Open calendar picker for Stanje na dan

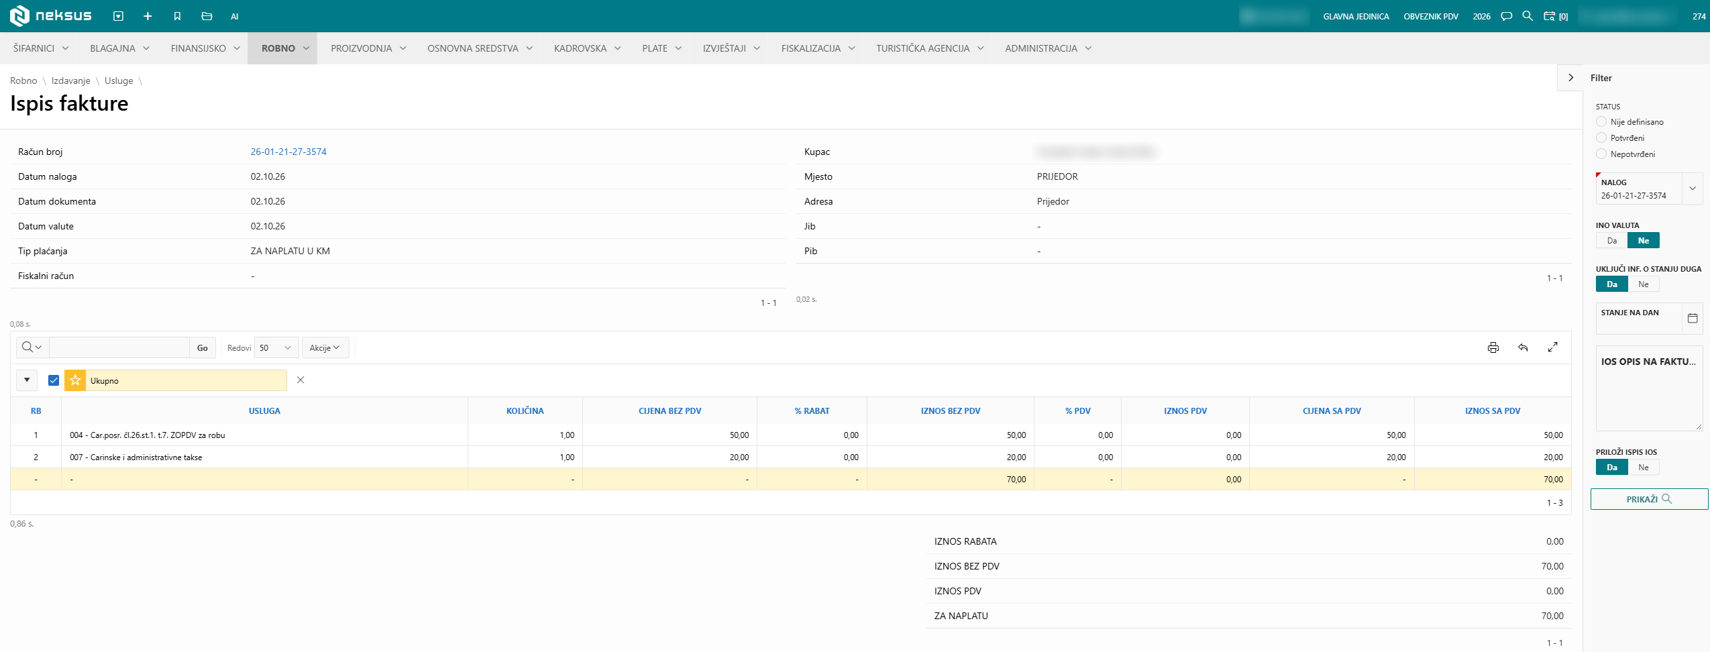point(1692,318)
